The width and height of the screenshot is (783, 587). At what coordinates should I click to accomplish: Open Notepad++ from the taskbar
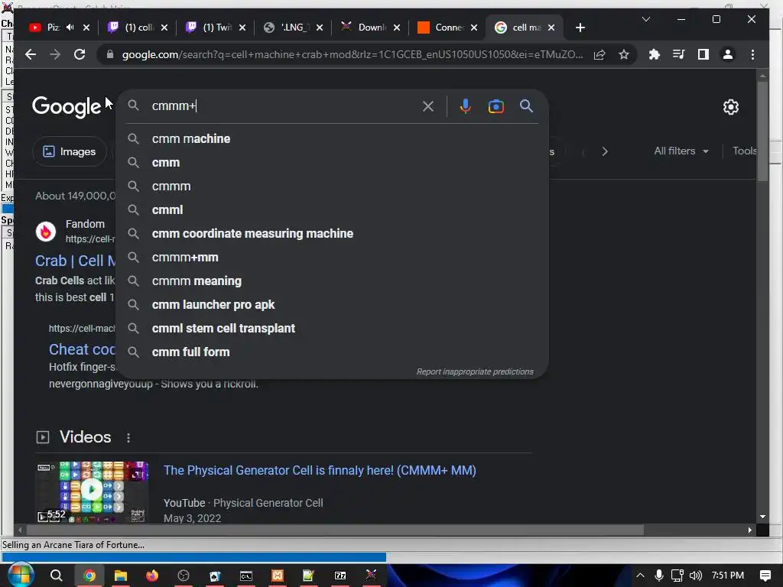coord(309,576)
